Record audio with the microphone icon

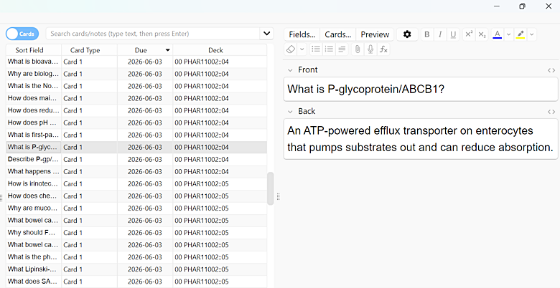tap(370, 49)
